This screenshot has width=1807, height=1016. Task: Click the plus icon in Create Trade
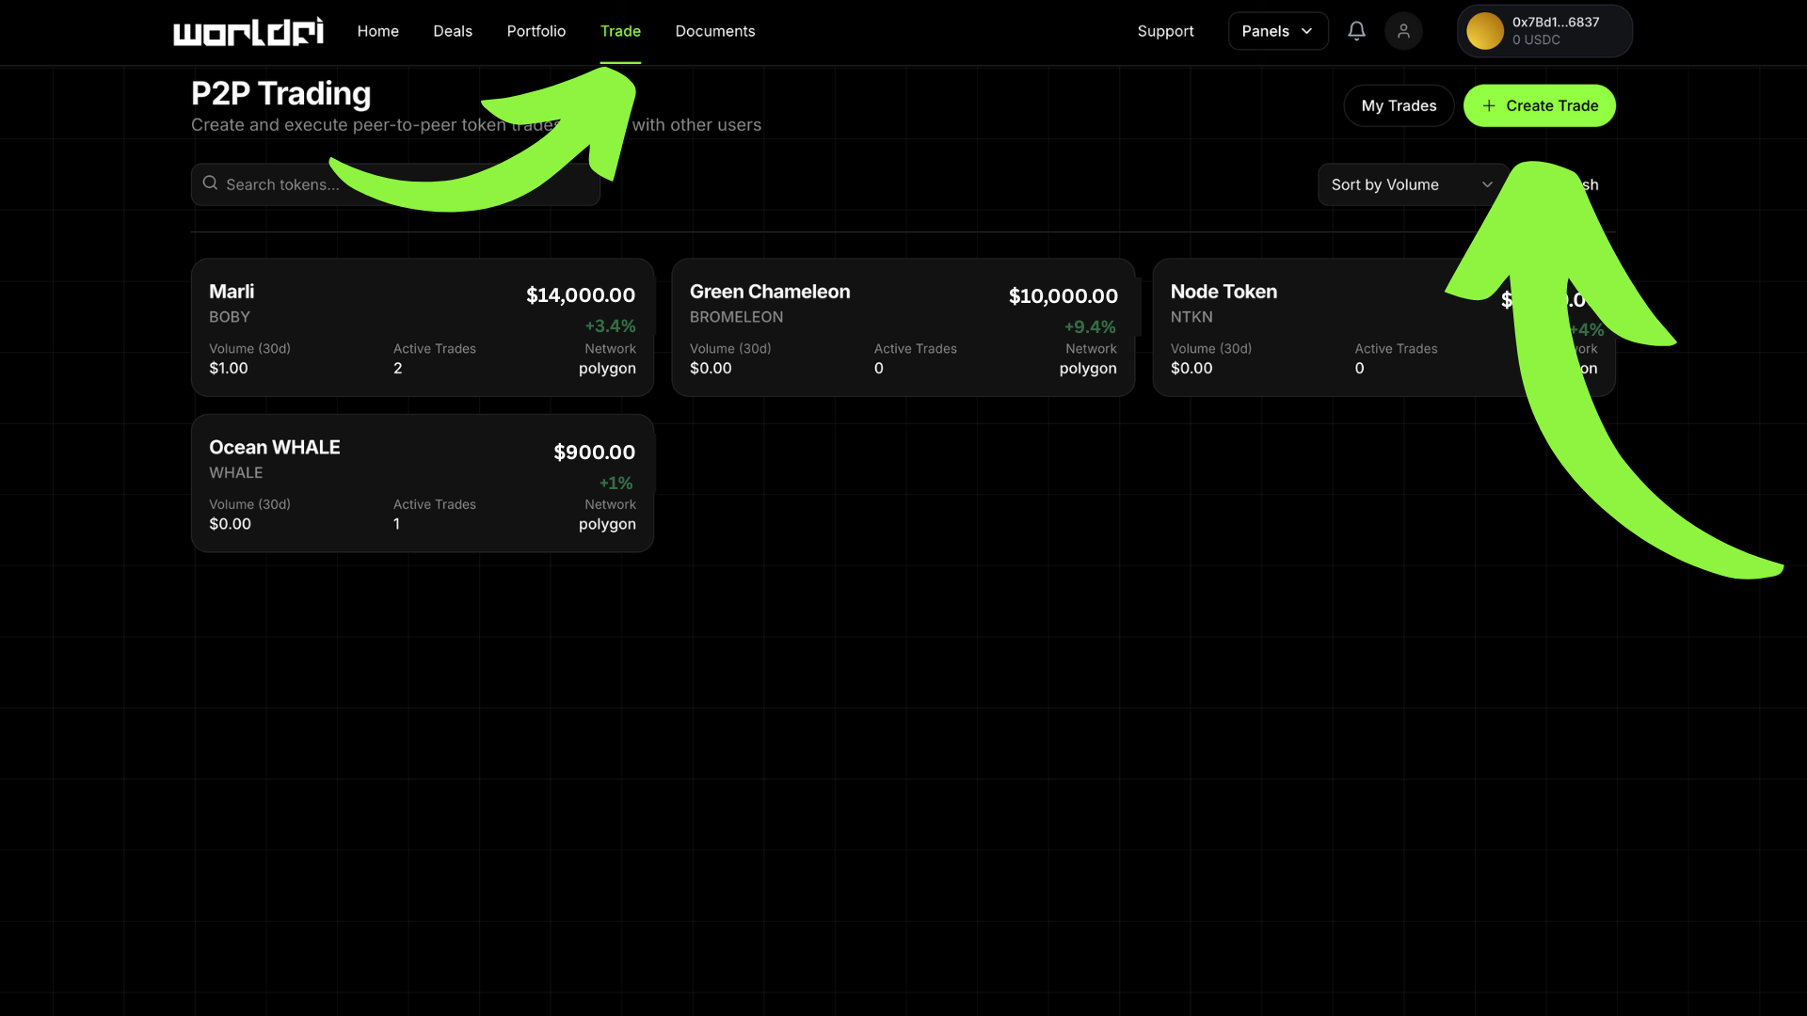tap(1489, 106)
